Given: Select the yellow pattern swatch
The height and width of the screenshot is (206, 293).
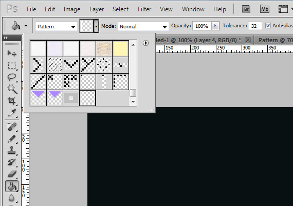Looking at the screenshot, I should click(x=120, y=49).
